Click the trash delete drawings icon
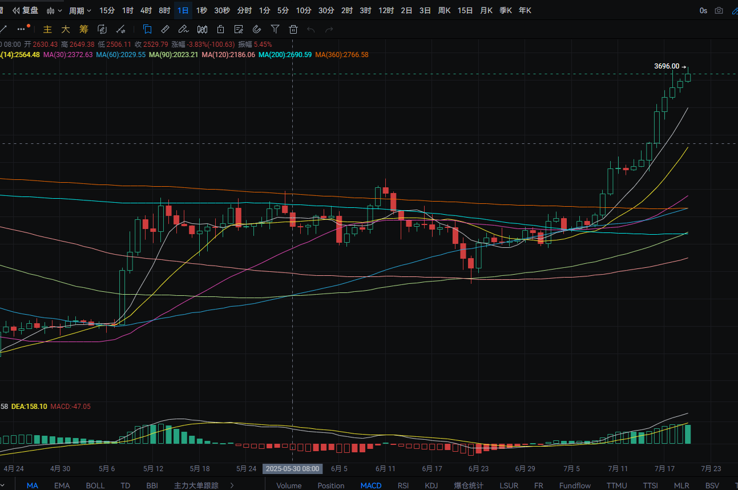 point(293,29)
